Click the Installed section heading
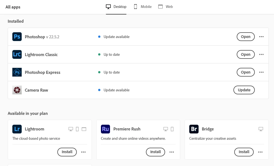 tap(16, 21)
